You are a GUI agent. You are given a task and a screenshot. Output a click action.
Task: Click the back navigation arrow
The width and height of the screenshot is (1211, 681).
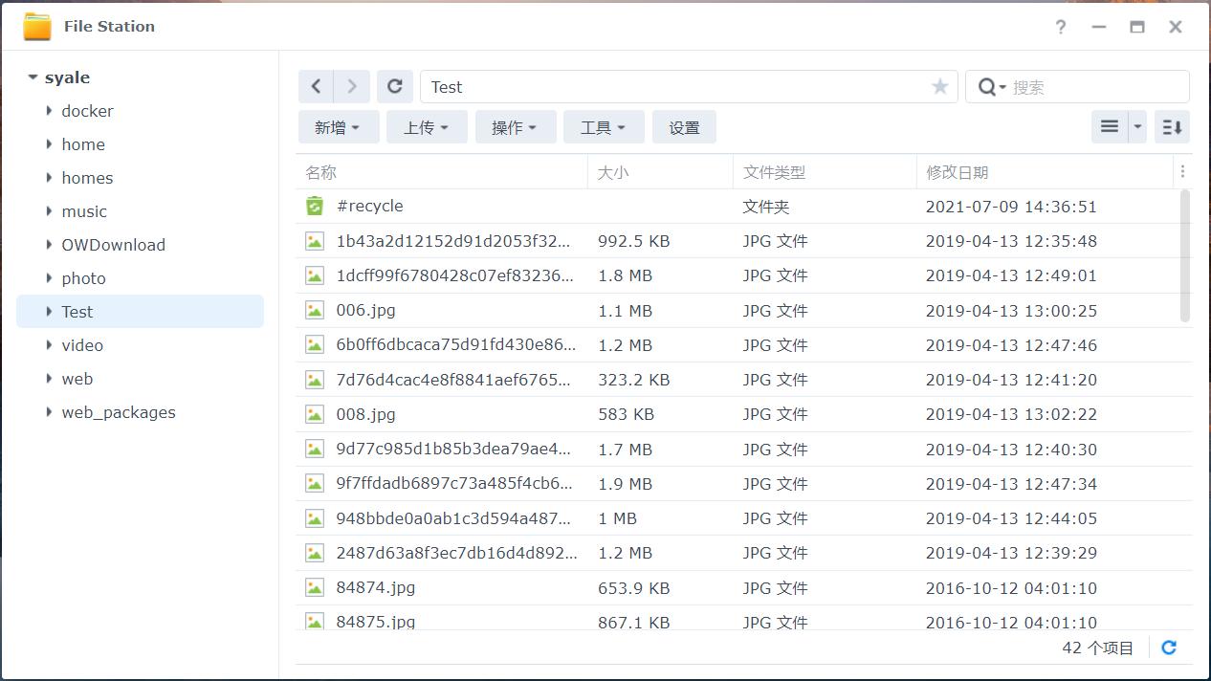(316, 86)
